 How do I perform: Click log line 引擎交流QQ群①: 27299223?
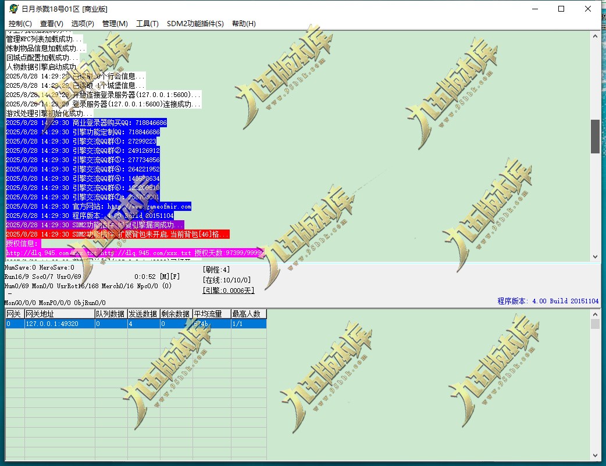click(81, 141)
